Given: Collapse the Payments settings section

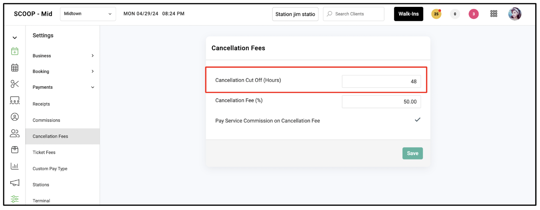Looking at the screenshot, I should [x=63, y=87].
